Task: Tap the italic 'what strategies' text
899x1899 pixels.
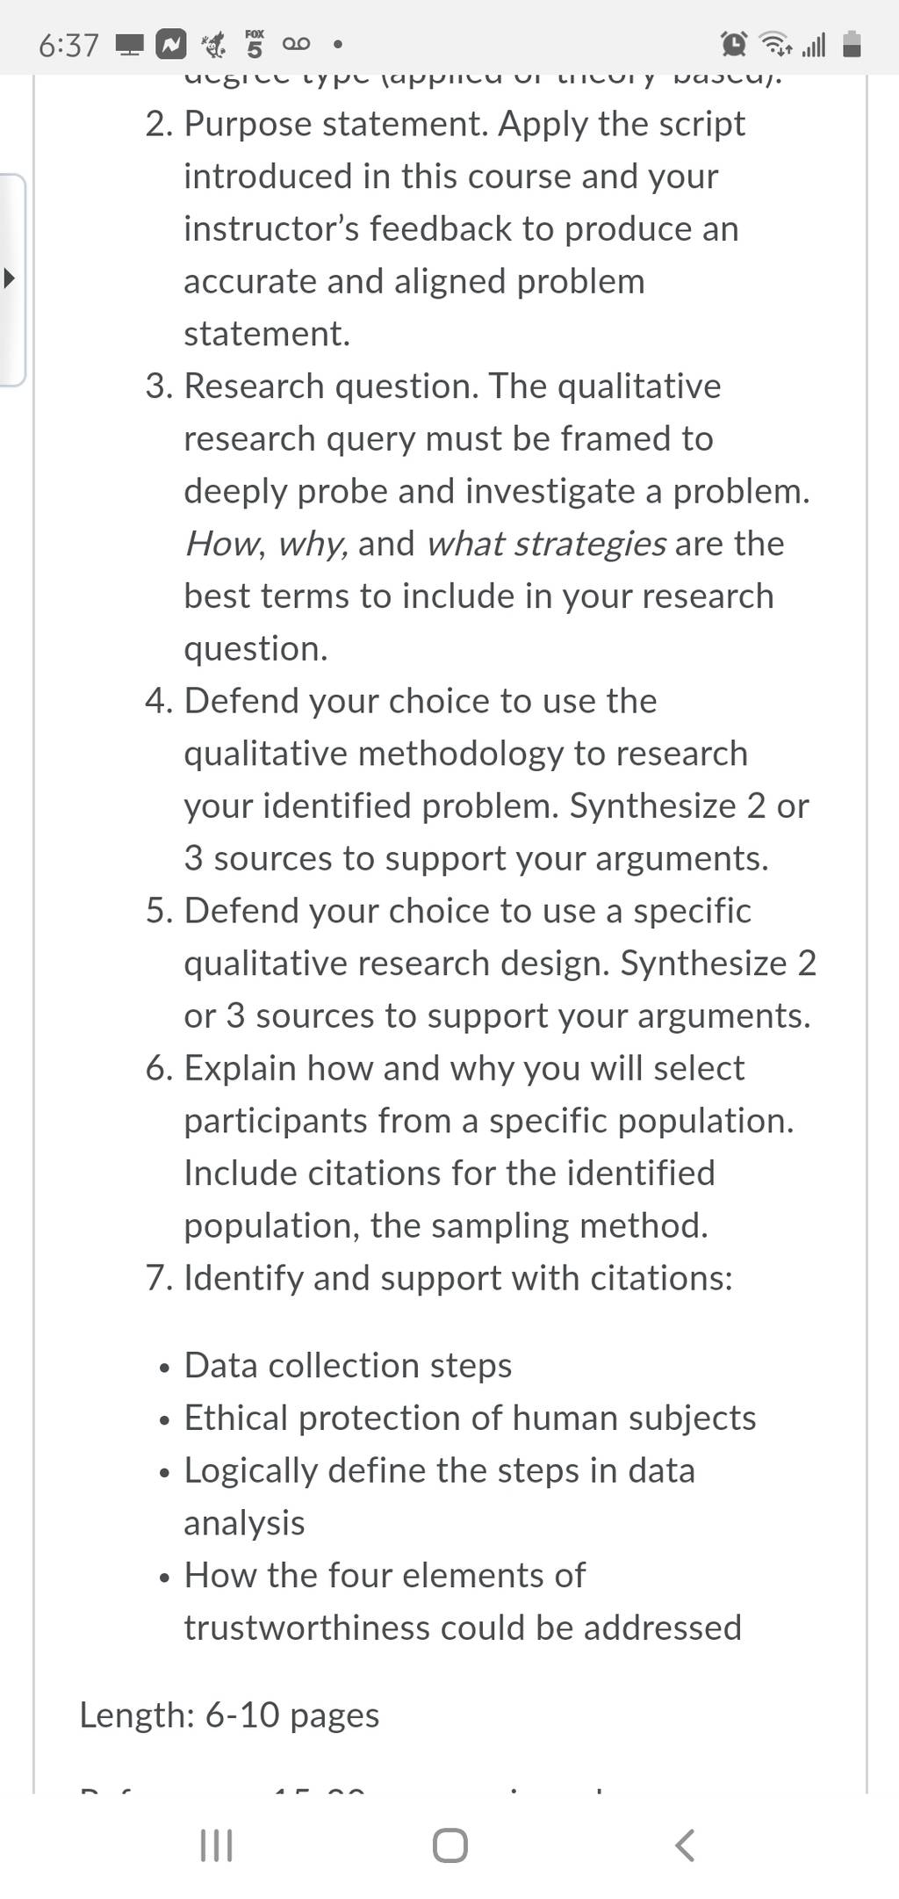Action: point(546,544)
